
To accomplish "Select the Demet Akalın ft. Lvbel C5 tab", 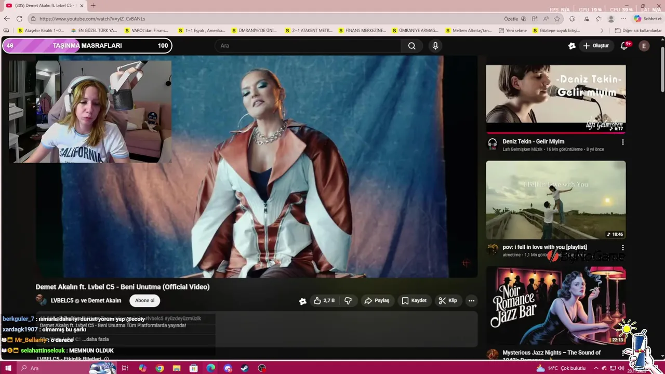I will click(x=44, y=5).
